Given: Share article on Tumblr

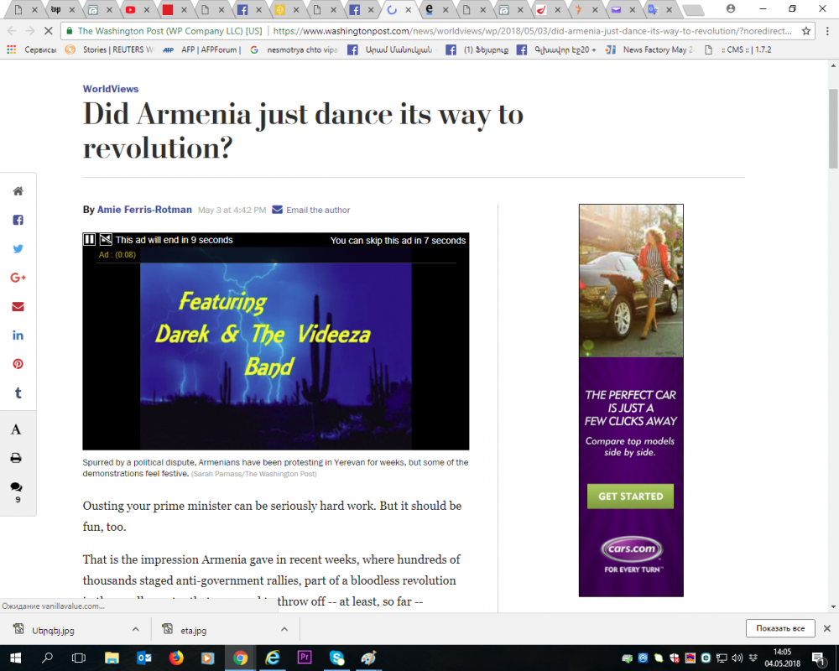Looking at the screenshot, I should [18, 393].
